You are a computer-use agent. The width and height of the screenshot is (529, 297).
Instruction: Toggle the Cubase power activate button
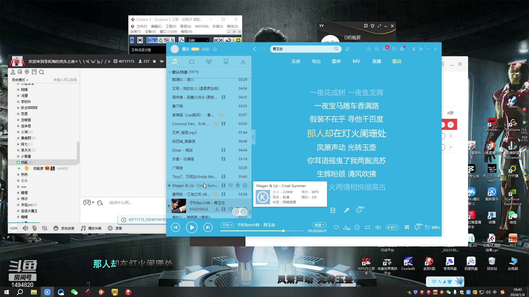pos(132,40)
